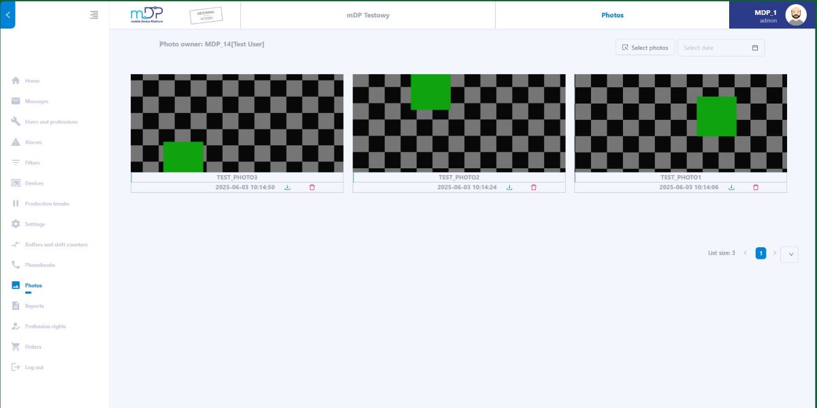Click the Log out link
Viewport: 817px width, 408px height.
pos(34,367)
